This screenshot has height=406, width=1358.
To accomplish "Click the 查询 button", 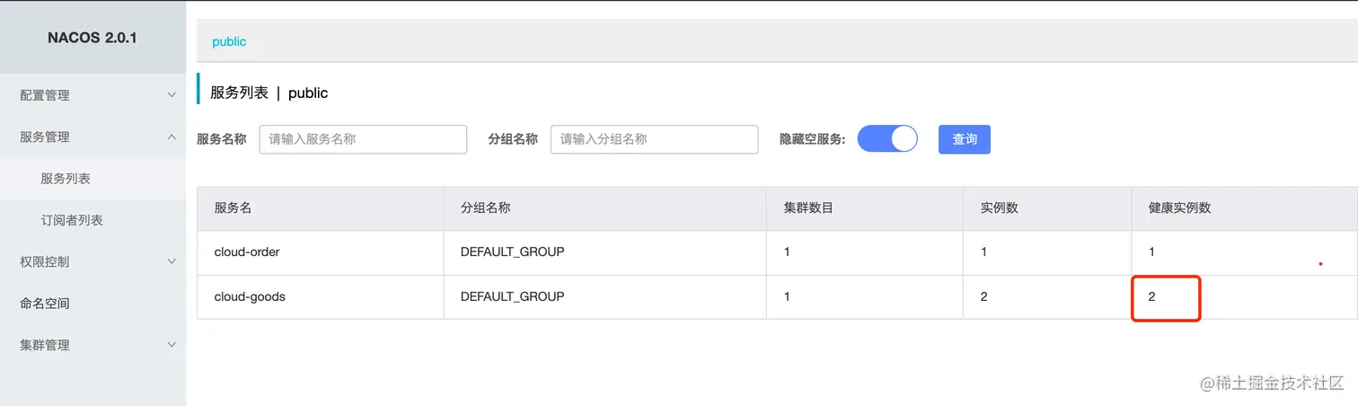I will [965, 139].
